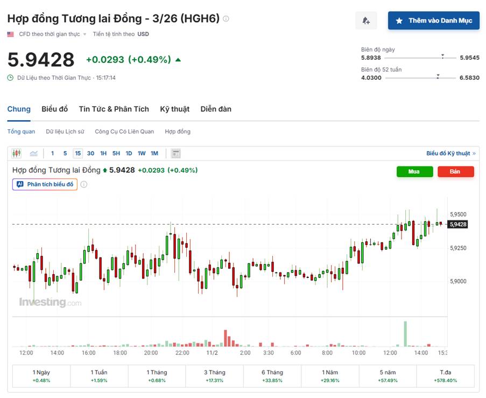Image resolution: width=486 pixels, height=398 pixels.
Task: Select candlestick chart type icon
Action: pyautogui.click(x=17, y=153)
